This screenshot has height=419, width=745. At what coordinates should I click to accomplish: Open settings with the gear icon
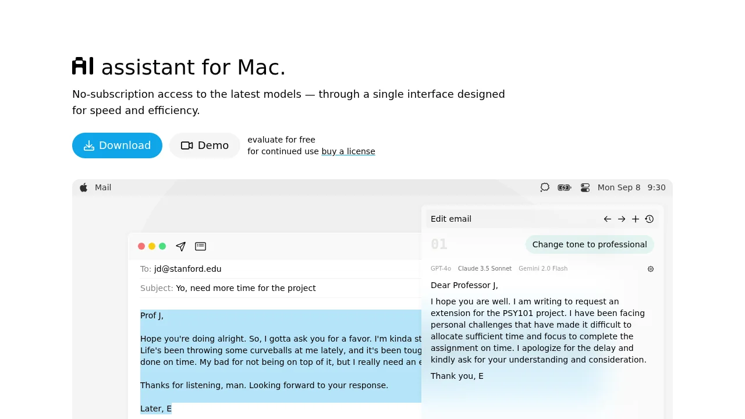point(651,269)
